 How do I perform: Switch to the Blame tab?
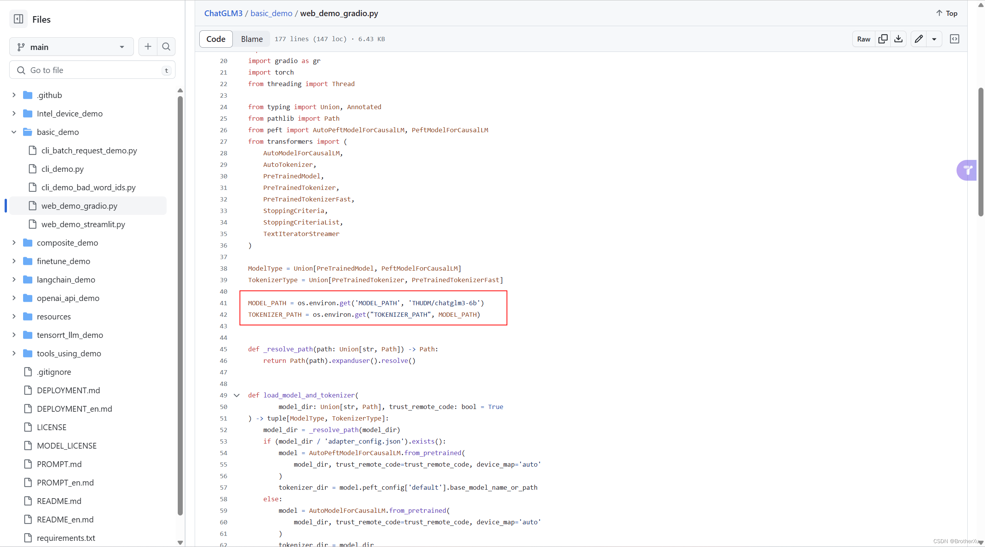click(252, 38)
